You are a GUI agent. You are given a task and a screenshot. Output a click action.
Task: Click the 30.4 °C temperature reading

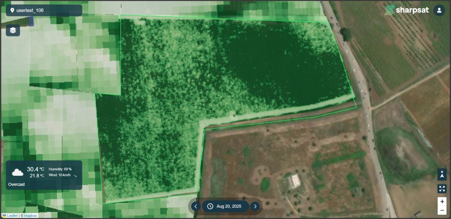tap(35, 169)
